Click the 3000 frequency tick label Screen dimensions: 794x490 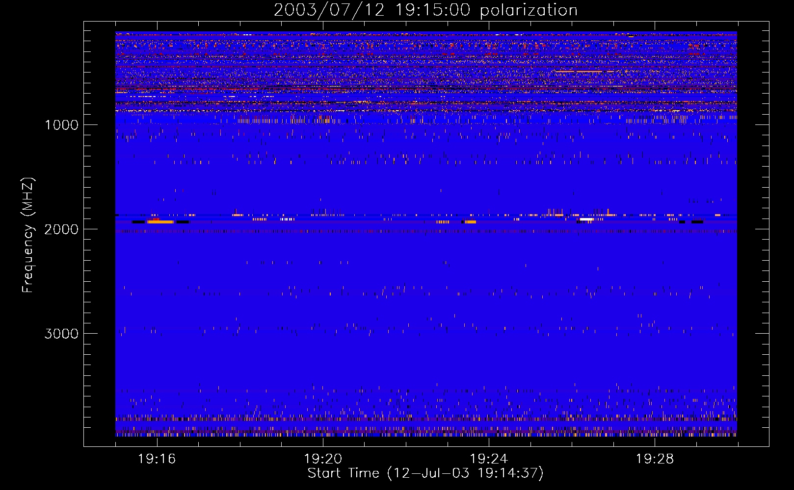point(61,334)
